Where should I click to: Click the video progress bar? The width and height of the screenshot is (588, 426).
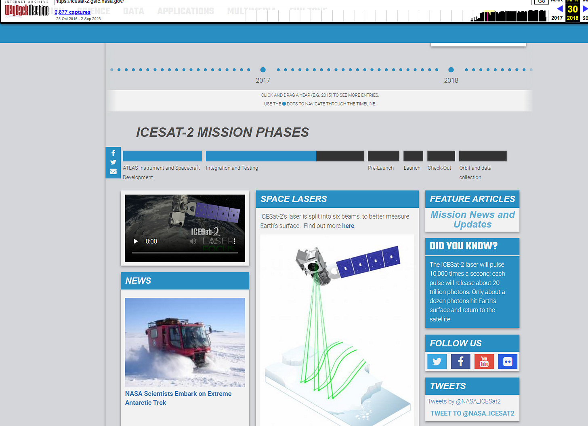tap(185, 253)
